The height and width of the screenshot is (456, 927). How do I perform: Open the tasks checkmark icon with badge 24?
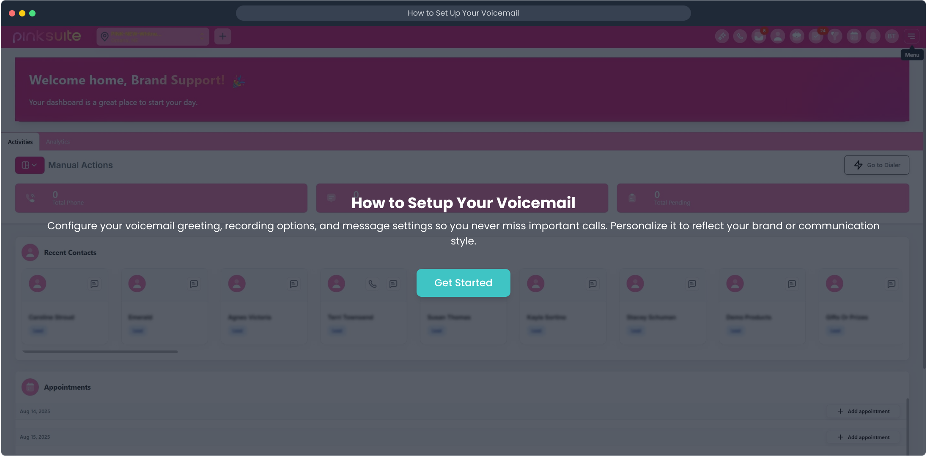click(x=816, y=36)
